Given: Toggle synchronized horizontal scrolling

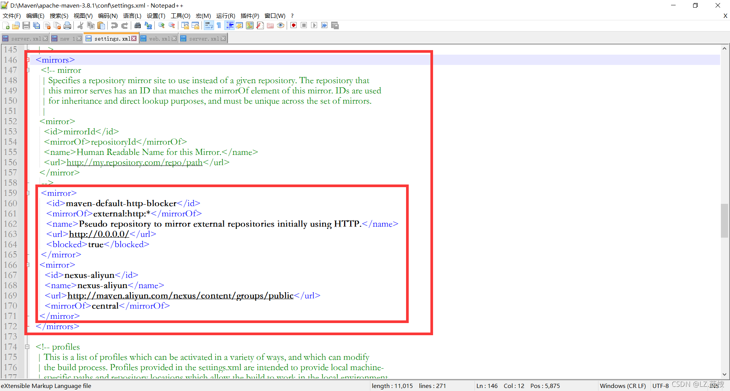Looking at the screenshot, I should (195, 25).
